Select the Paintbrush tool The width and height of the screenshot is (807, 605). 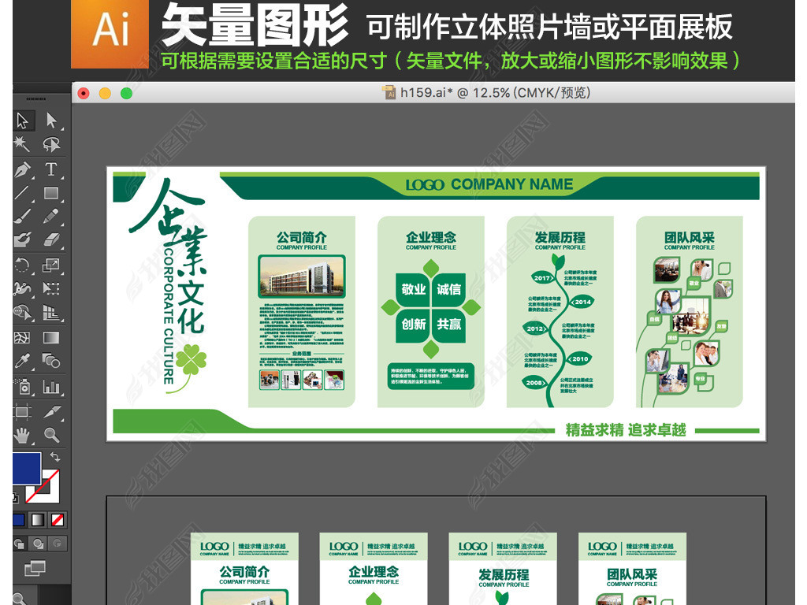pos(22,216)
